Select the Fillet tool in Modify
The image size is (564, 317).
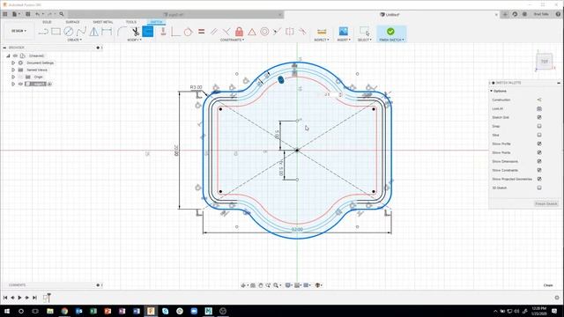(x=122, y=32)
